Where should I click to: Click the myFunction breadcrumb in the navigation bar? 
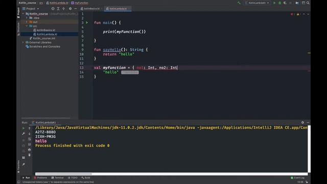click(80, 3)
